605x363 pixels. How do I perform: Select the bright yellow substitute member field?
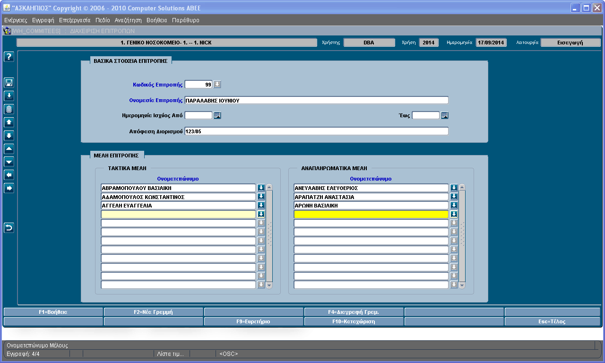click(371, 214)
